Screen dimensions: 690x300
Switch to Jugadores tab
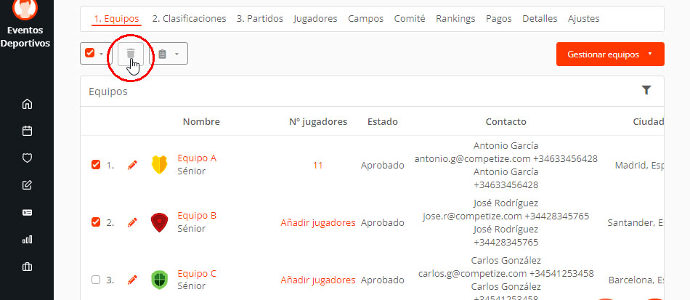[x=315, y=18]
